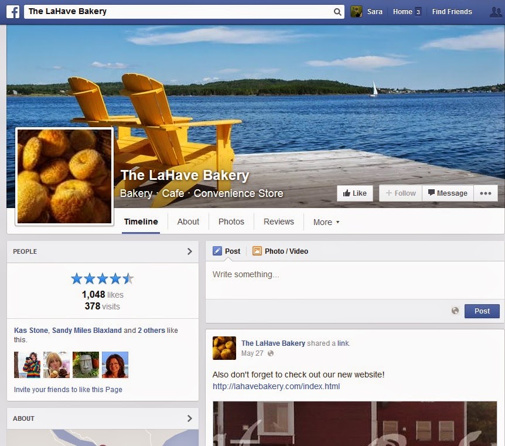Click the red-haired woman friend thumbnail
The height and width of the screenshot is (446, 505).
coord(115,365)
